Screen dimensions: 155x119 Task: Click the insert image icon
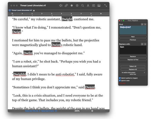point(99,6)
